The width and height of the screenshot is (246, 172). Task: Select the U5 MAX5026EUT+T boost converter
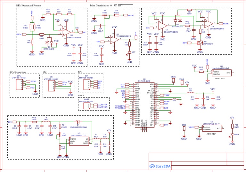[x=79, y=142]
